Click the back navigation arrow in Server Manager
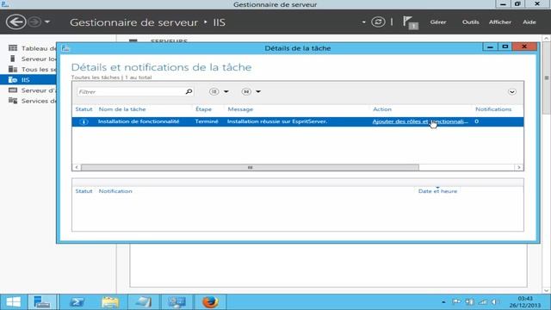 pos(15,22)
